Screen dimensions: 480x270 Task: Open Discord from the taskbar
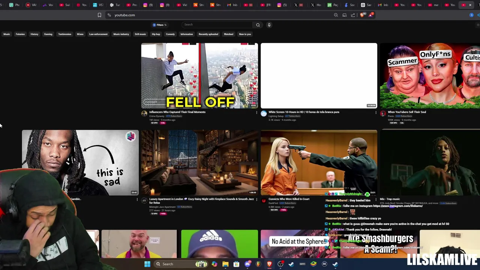click(x=247, y=264)
